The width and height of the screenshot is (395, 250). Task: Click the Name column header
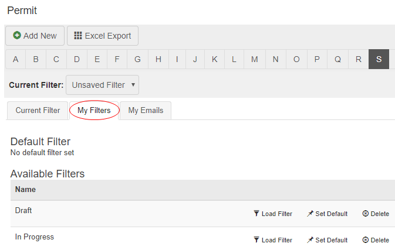25,190
